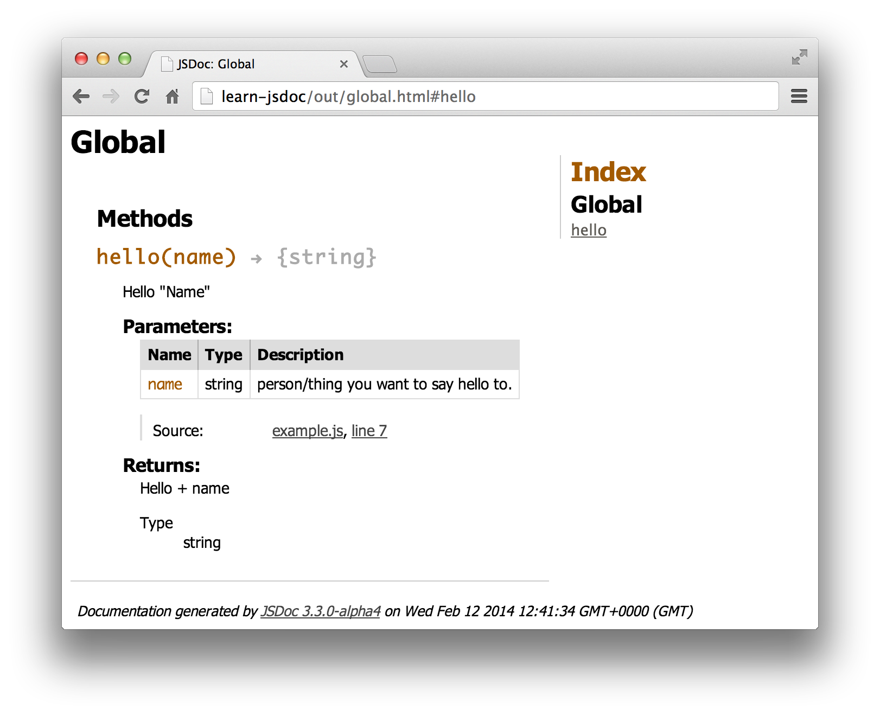Open the JSDoc 3.3.0-alpha4 link

point(321,610)
